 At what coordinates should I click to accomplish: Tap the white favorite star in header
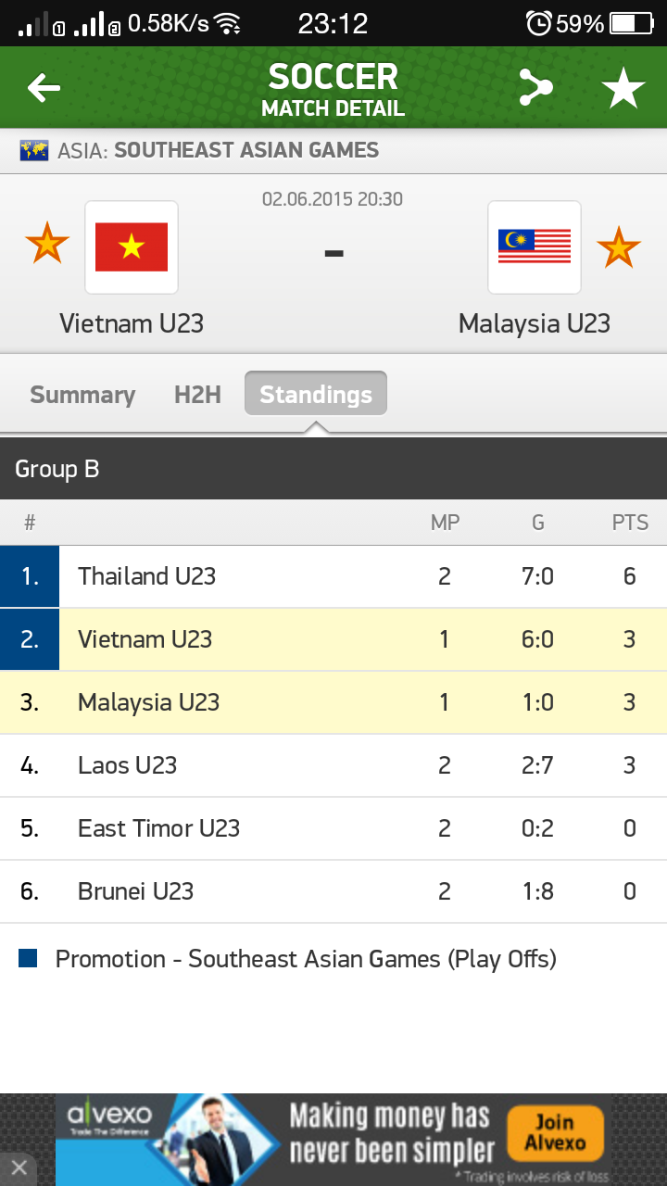click(x=623, y=89)
